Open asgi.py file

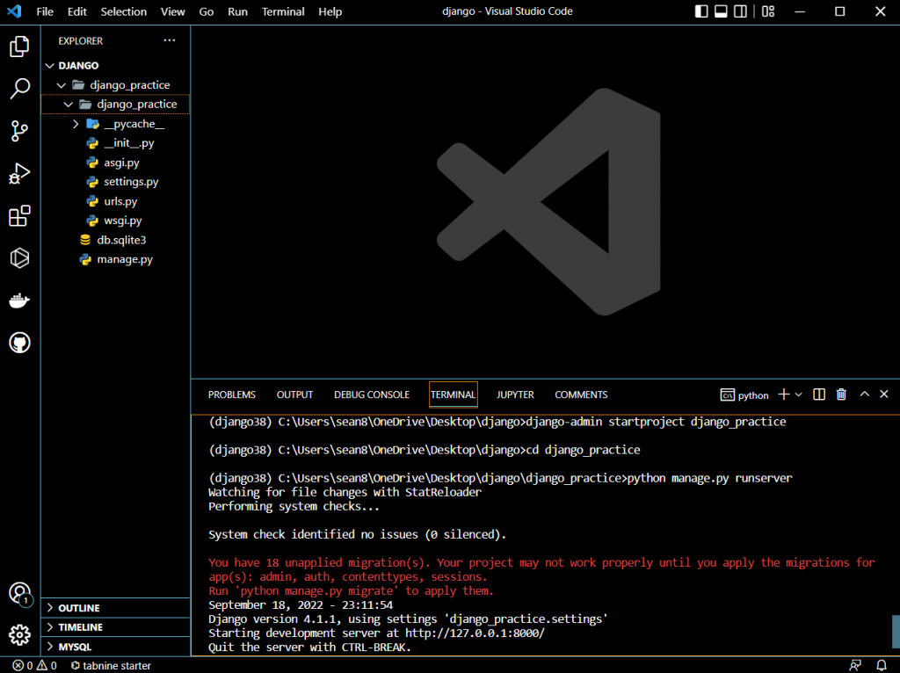(116, 163)
